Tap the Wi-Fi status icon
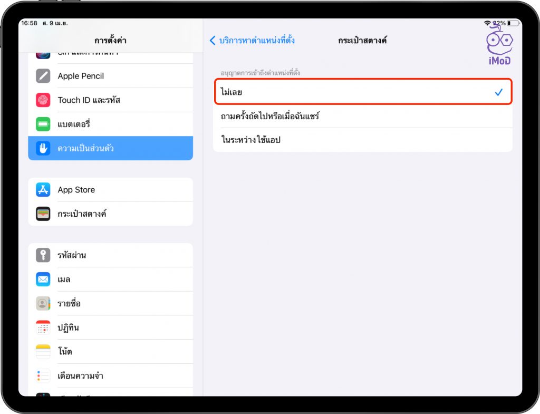 click(486, 23)
